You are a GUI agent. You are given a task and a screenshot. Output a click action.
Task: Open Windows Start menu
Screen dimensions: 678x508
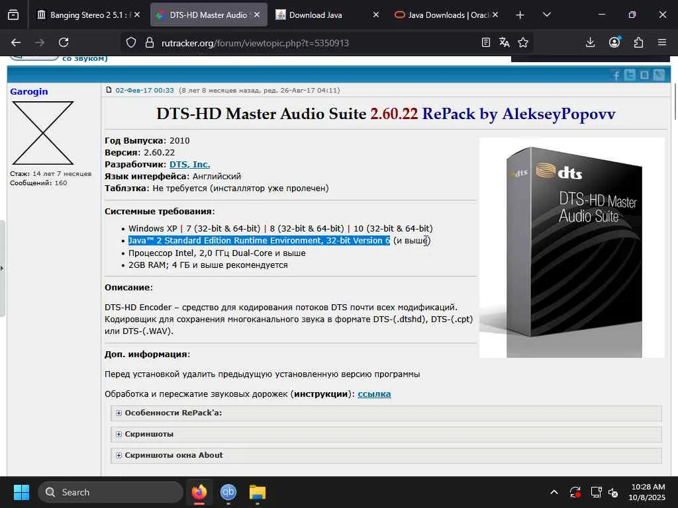pos(21,492)
